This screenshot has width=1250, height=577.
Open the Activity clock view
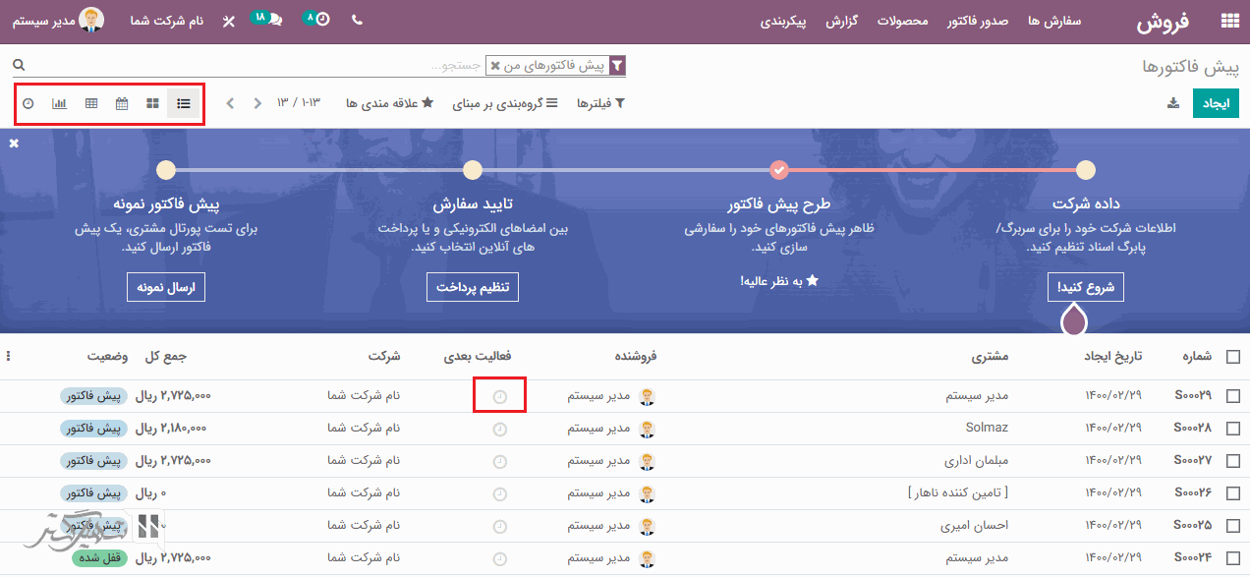coord(28,103)
